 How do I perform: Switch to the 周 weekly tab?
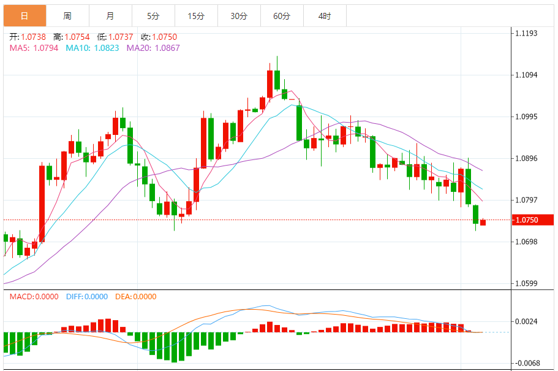67,16
